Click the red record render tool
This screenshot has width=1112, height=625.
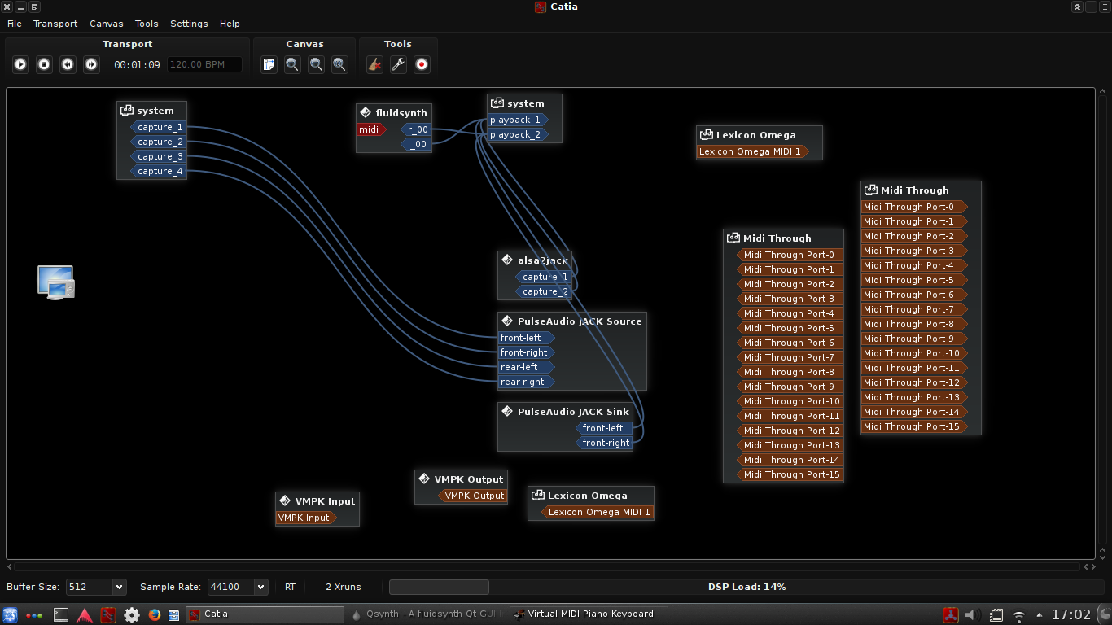(x=422, y=64)
